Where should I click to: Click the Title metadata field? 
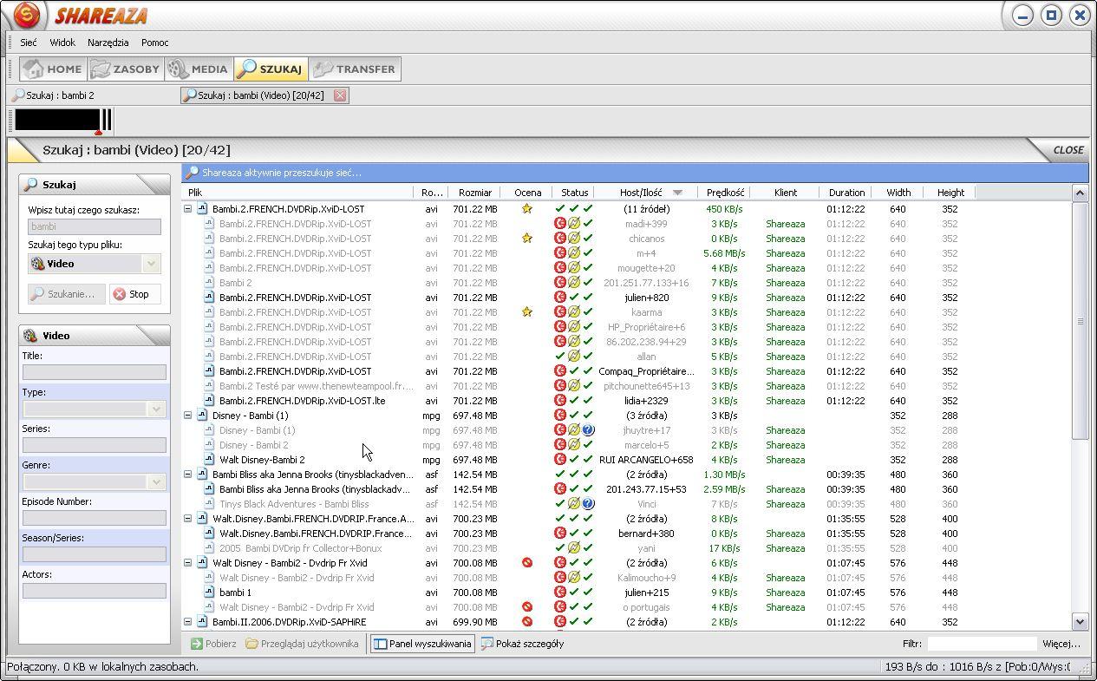95,372
